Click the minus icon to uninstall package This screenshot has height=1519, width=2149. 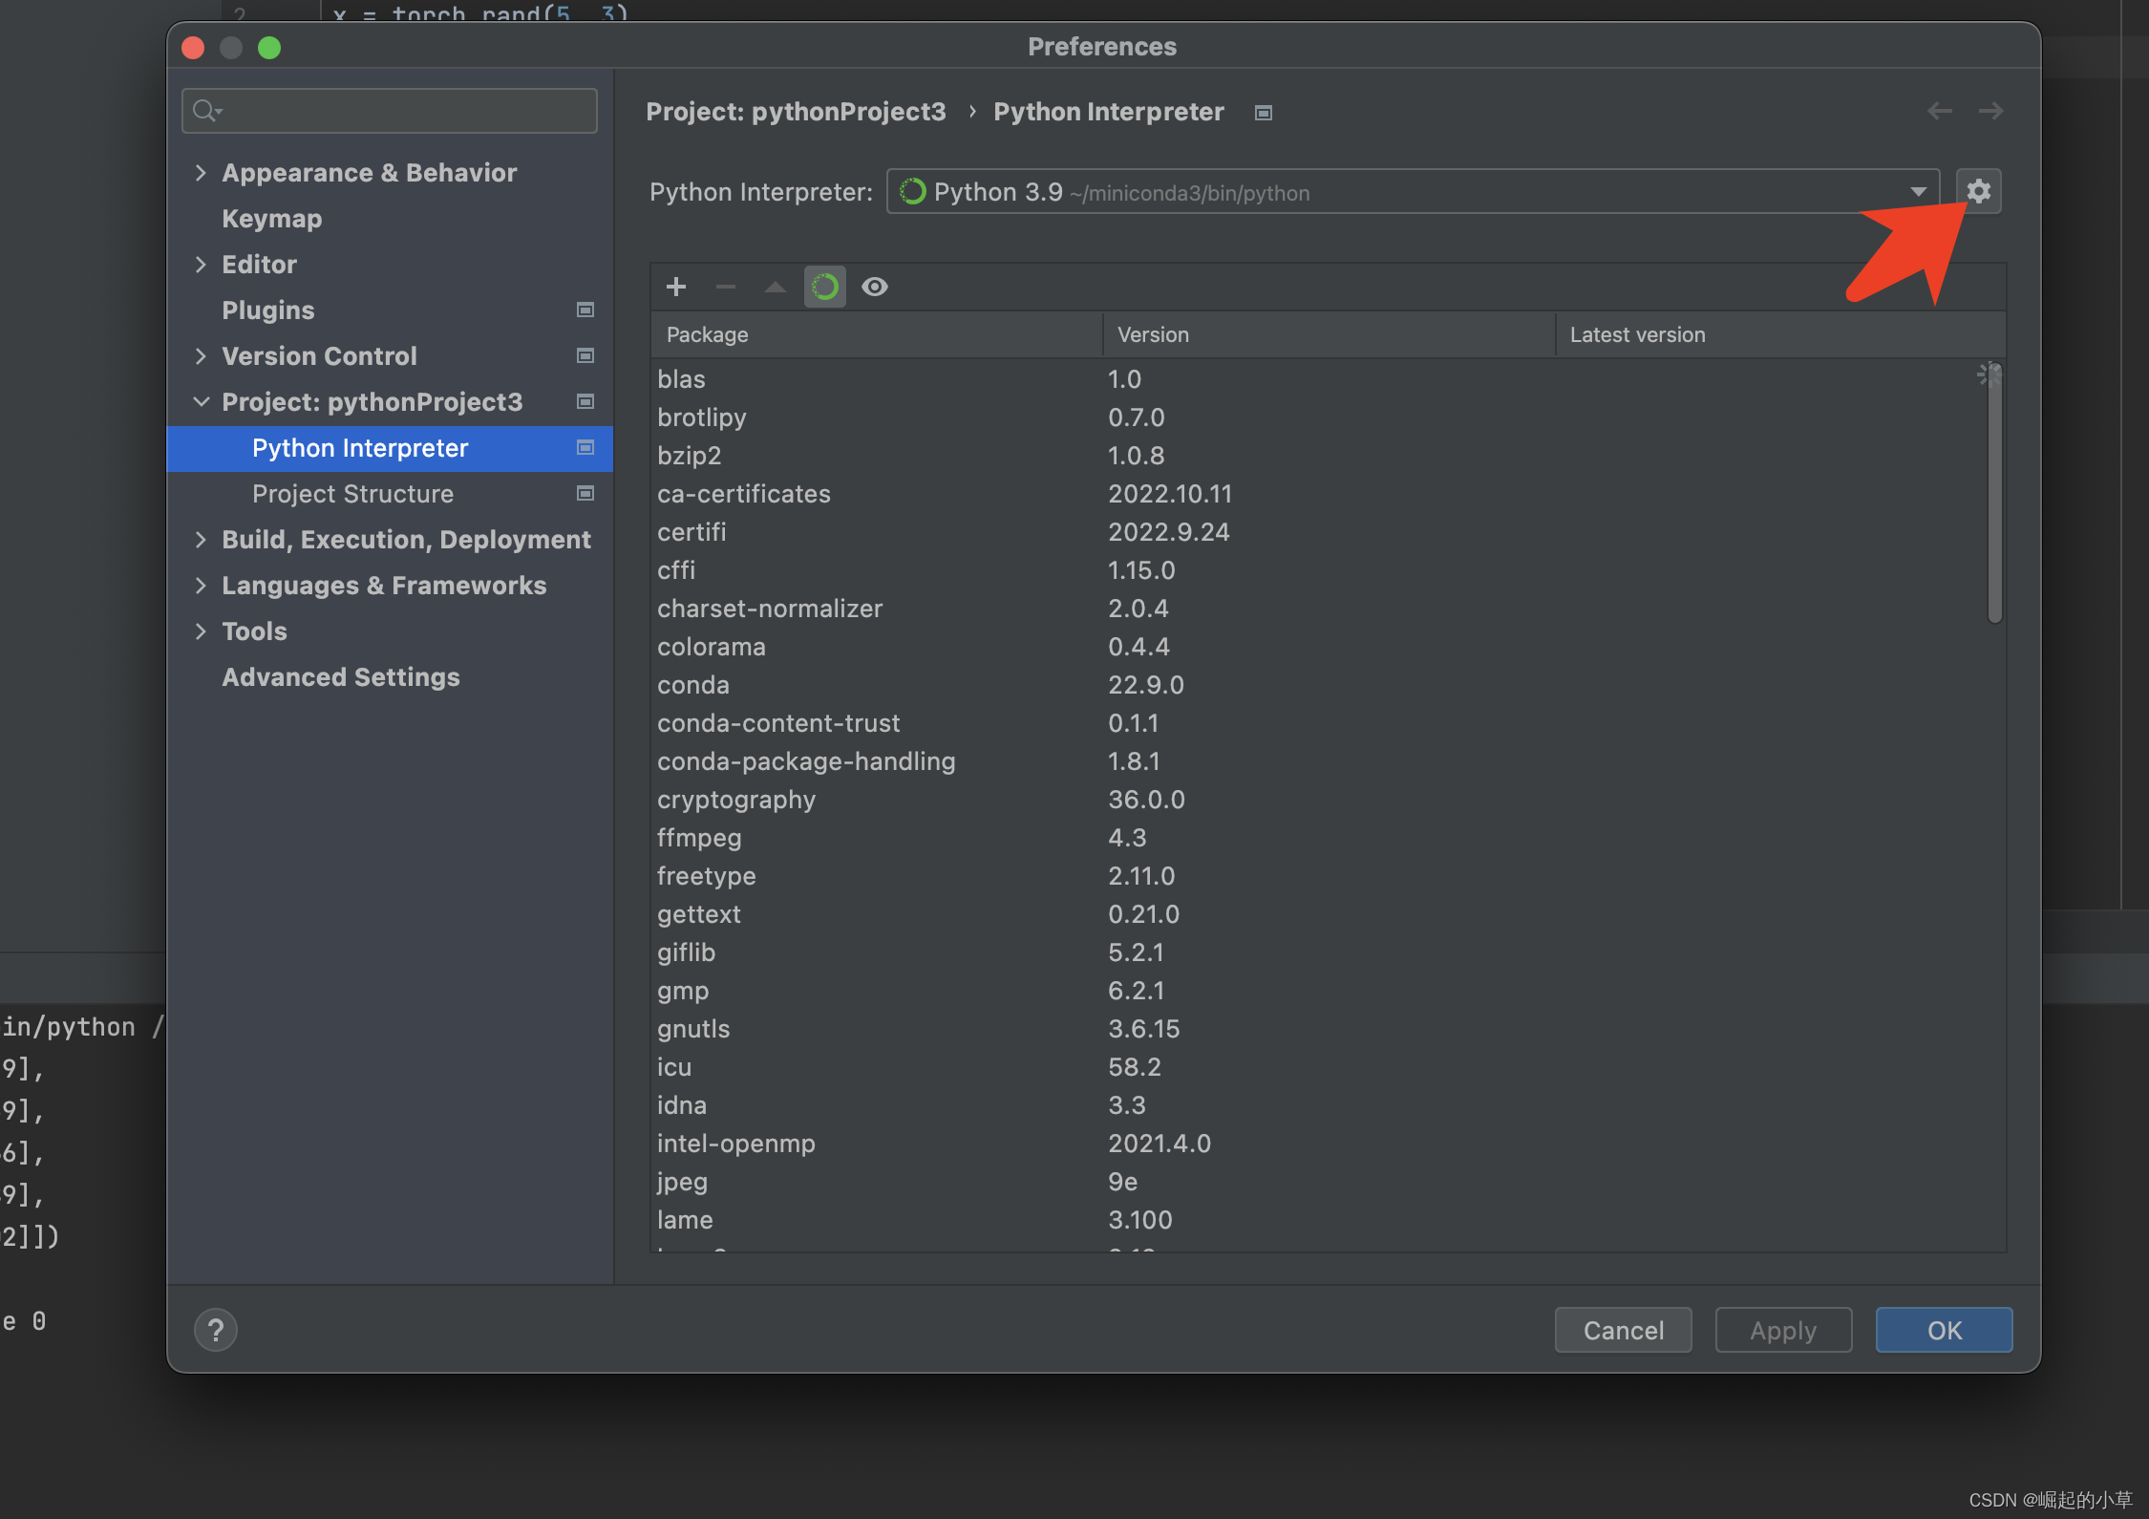726,287
